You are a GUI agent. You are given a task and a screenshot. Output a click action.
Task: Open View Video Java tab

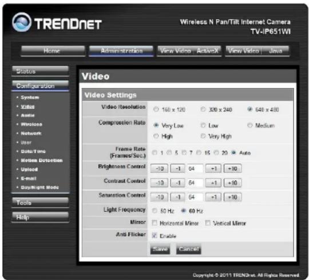tap(257, 51)
